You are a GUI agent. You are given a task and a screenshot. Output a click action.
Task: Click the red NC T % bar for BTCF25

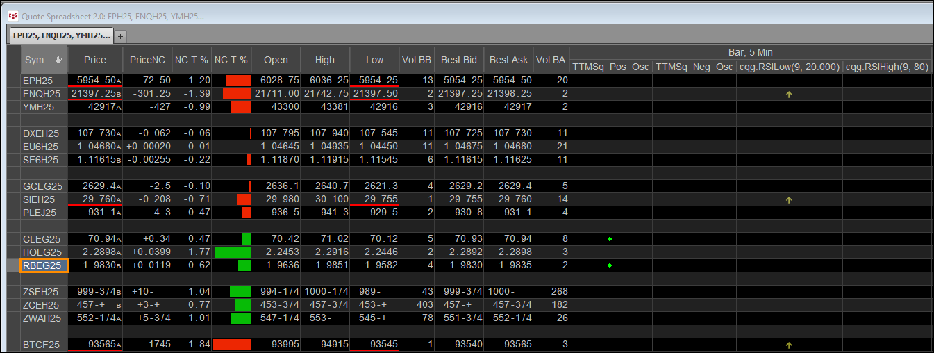tap(232, 345)
